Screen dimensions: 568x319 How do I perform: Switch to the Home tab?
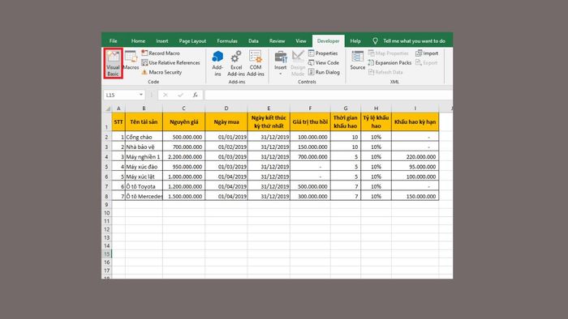pos(138,40)
